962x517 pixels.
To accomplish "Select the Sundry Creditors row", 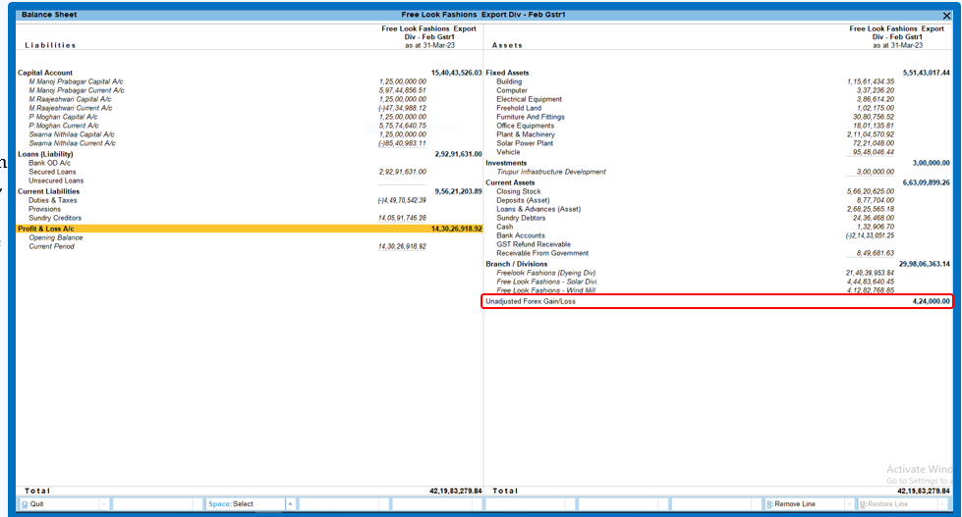I will tap(55, 218).
